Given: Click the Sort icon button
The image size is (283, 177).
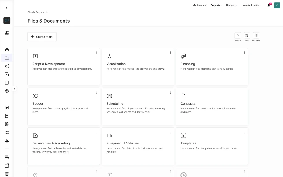Looking at the screenshot, I should pos(247,36).
